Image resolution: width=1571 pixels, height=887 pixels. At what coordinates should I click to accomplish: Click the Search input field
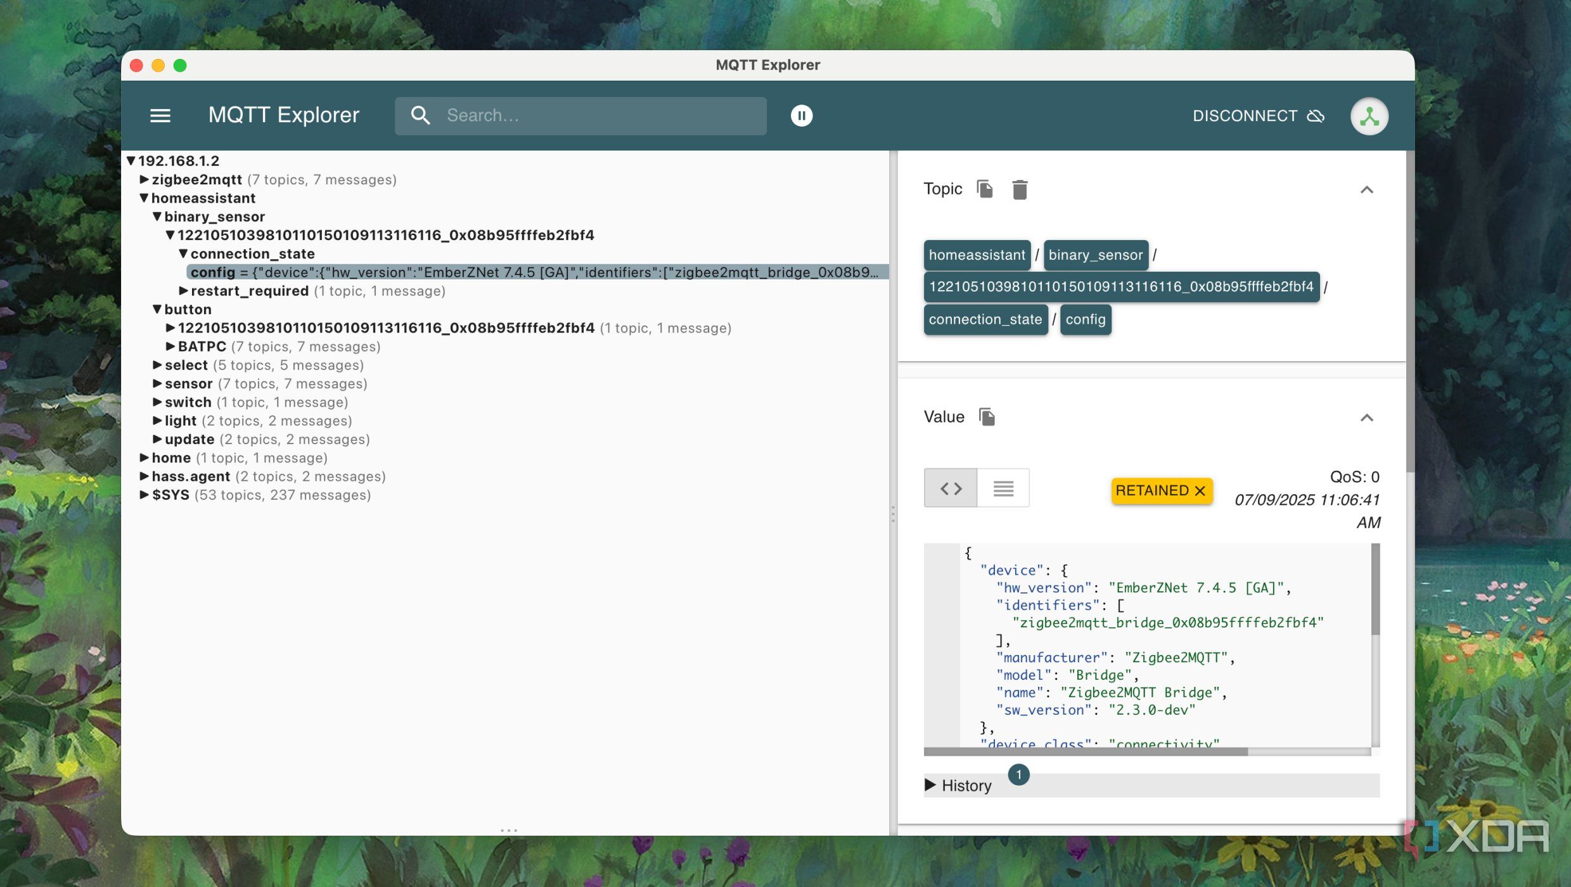pyautogui.click(x=580, y=116)
